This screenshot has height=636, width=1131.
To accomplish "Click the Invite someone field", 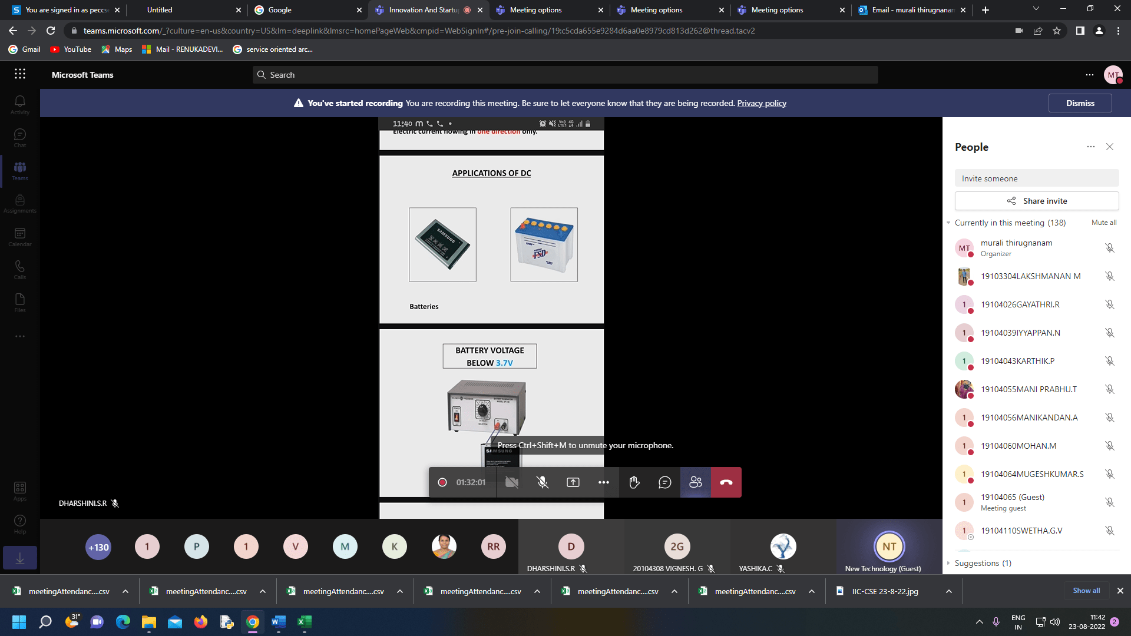I will [1036, 178].
